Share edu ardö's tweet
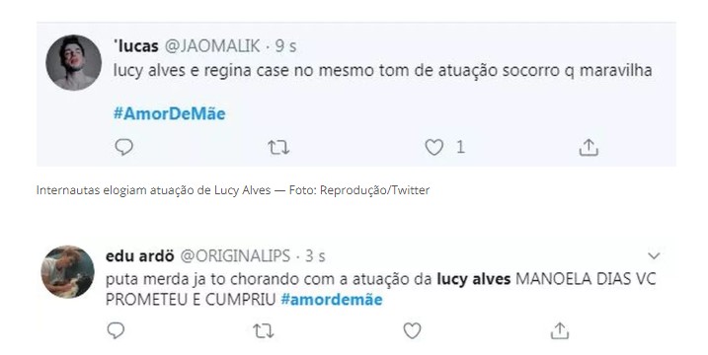Screen dimensions: 708x355 (560, 330)
